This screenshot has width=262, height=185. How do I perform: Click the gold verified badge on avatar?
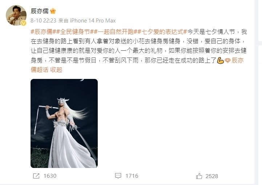[x=24, y=23]
